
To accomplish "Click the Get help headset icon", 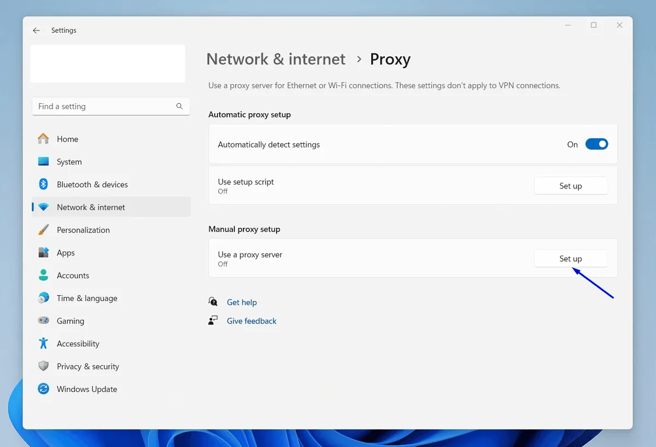I will (x=213, y=302).
